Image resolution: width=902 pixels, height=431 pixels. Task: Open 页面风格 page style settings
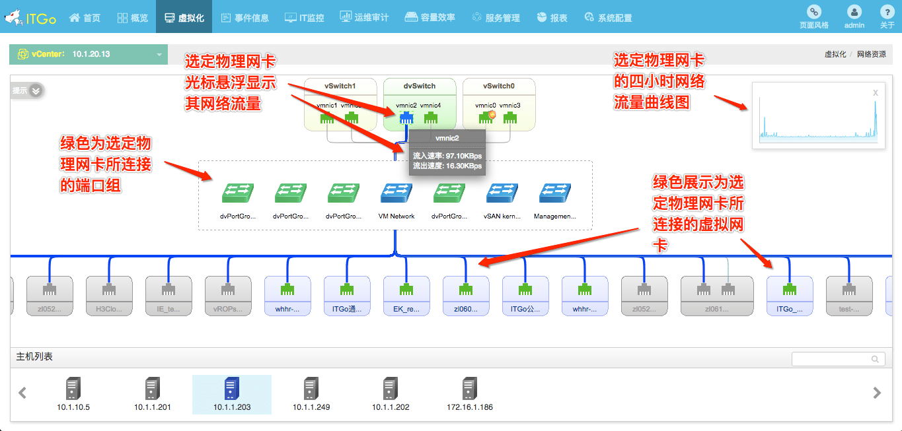click(x=814, y=16)
